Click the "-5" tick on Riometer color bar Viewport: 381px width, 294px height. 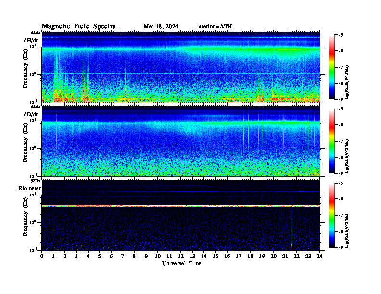click(341, 183)
